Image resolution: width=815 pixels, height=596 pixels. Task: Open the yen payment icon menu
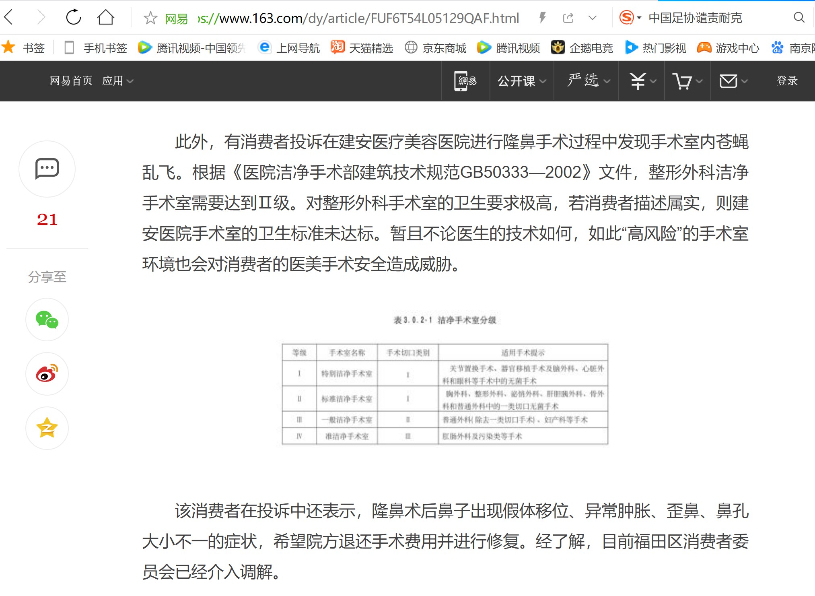pos(642,81)
